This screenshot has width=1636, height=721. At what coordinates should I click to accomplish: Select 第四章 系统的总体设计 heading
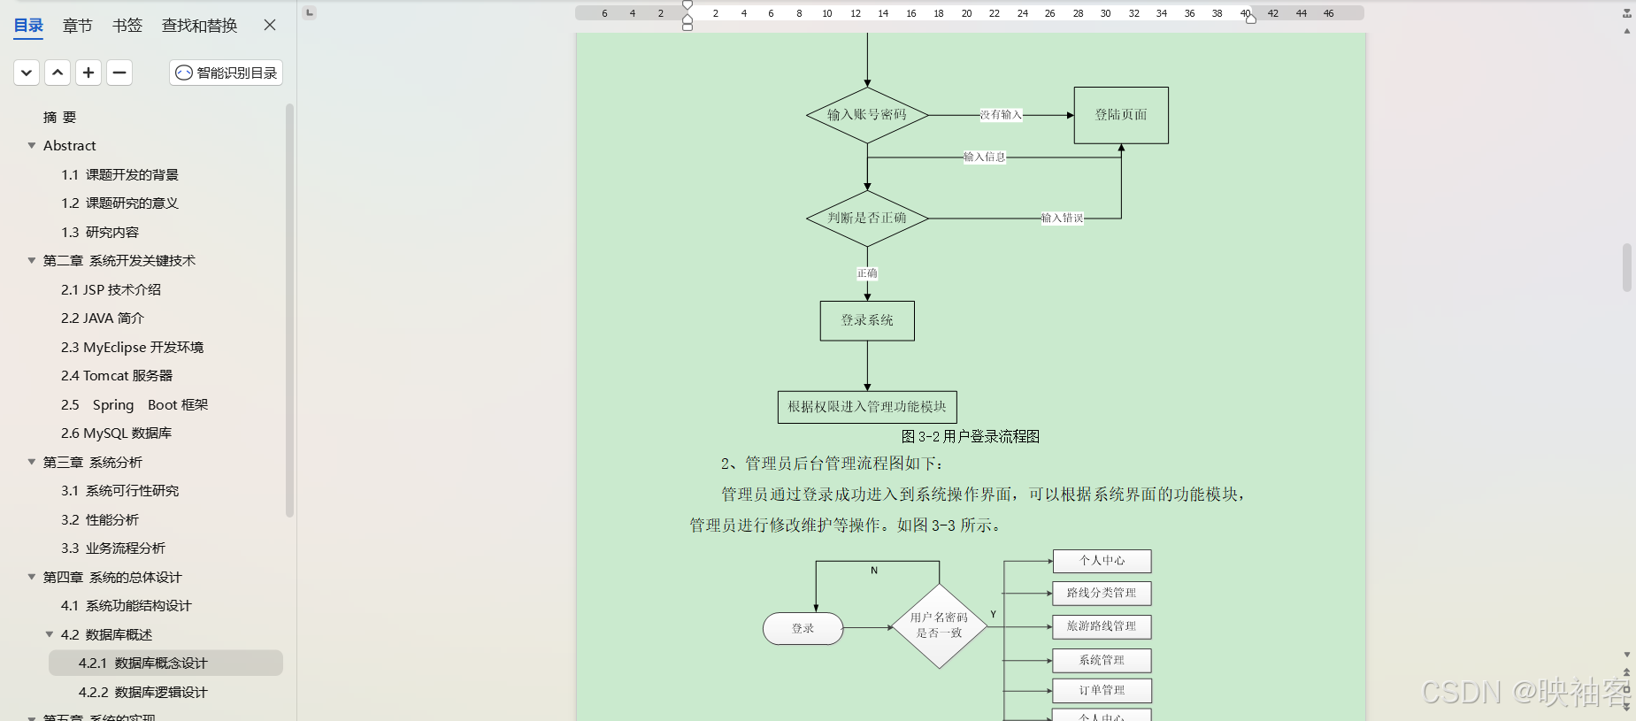(112, 577)
